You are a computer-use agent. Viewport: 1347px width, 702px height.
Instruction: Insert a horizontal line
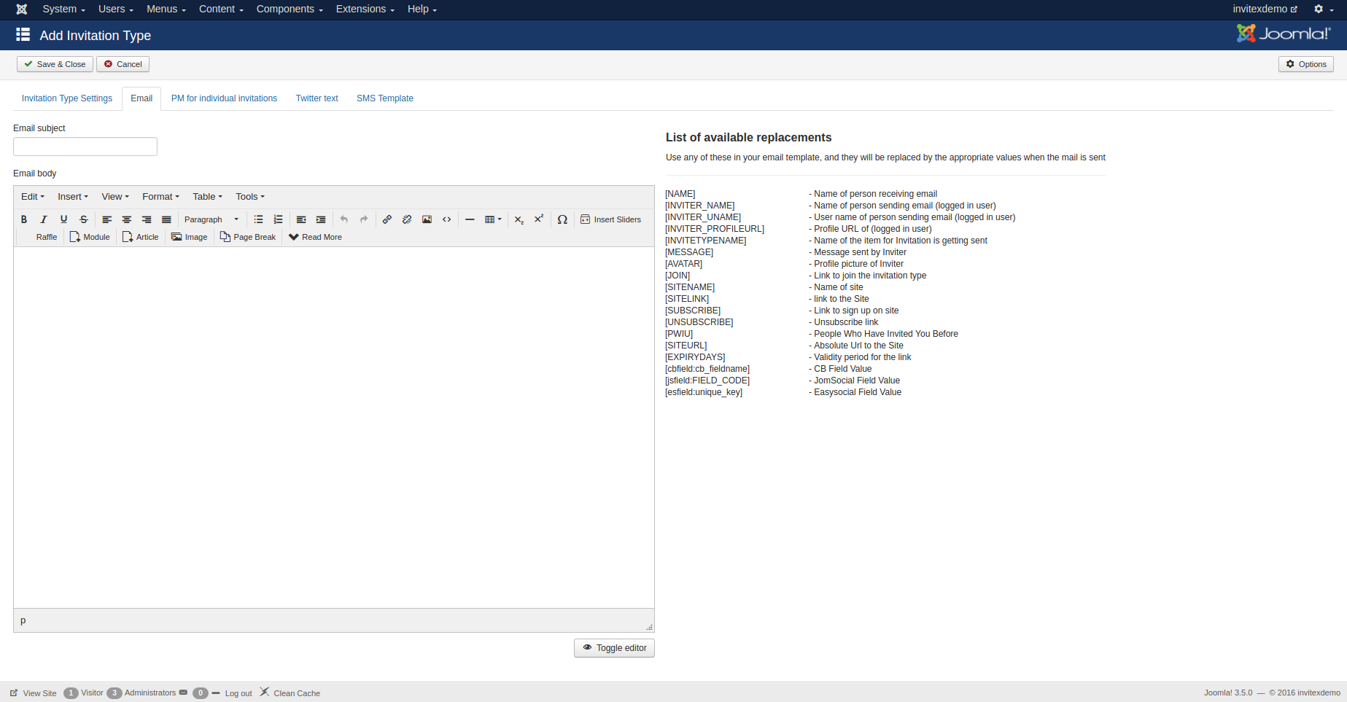pos(470,219)
